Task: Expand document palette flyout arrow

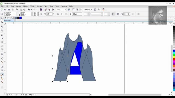Action: 5,18
